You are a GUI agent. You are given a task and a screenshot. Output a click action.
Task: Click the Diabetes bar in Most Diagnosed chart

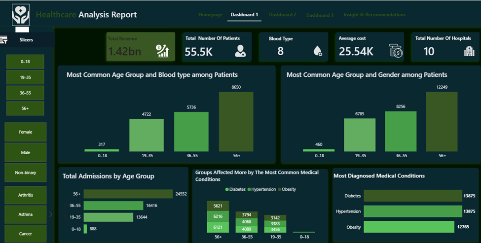413,196
